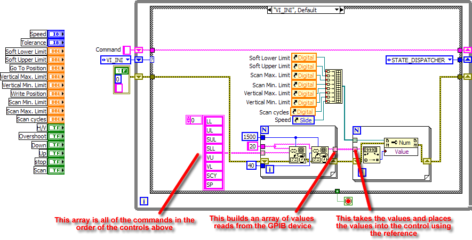Image resolution: width=472 pixels, height=240 pixels.
Task: Select the Soft Lower Limit DBL terminal
Action: click(56, 52)
